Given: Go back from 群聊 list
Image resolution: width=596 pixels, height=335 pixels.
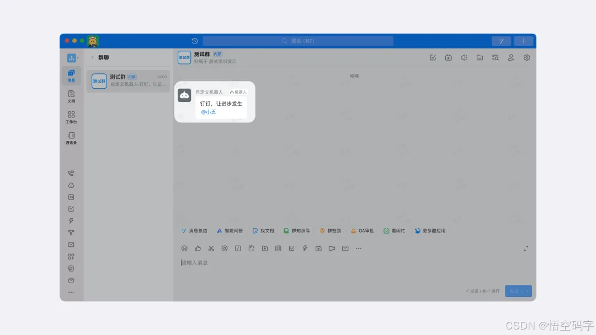Looking at the screenshot, I should tap(92, 57).
